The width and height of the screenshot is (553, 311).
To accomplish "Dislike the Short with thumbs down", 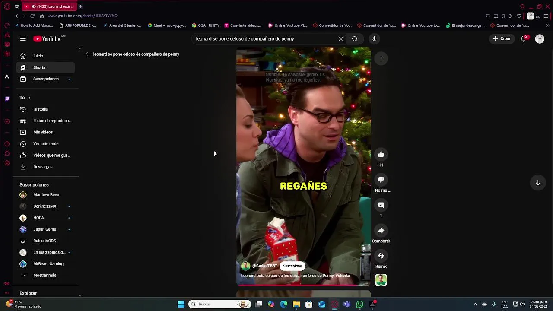I will click(381, 180).
